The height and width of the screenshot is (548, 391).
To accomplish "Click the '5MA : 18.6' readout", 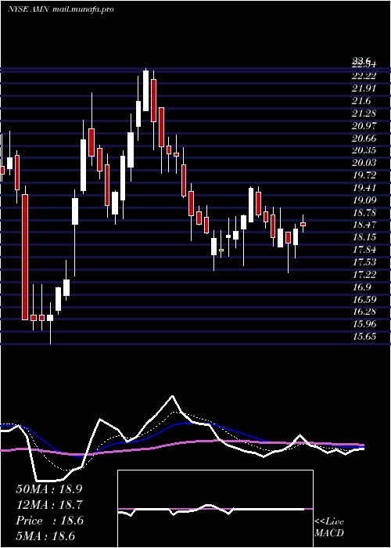I will (45, 536).
